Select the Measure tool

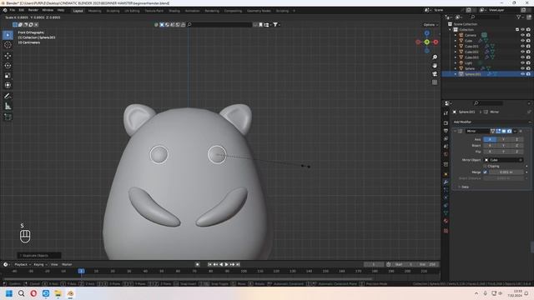[8, 107]
